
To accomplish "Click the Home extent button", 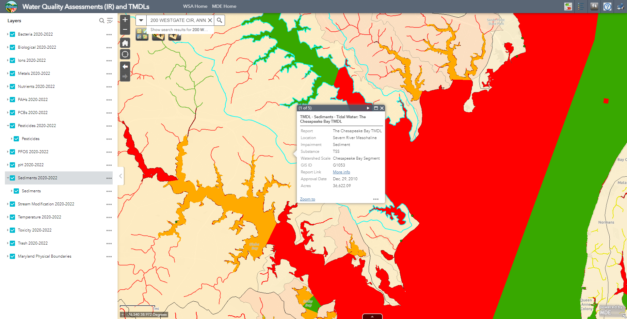I will coord(125,43).
